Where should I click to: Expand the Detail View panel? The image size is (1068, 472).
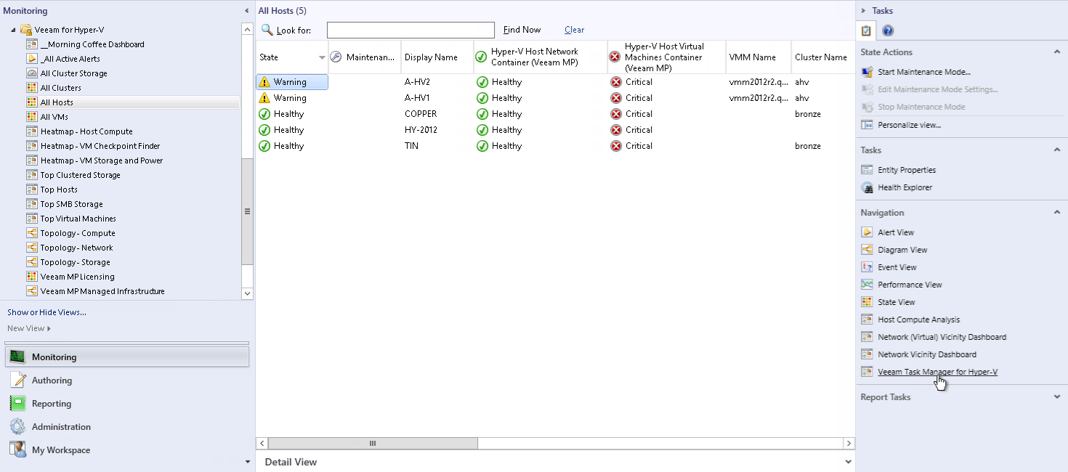click(x=848, y=462)
